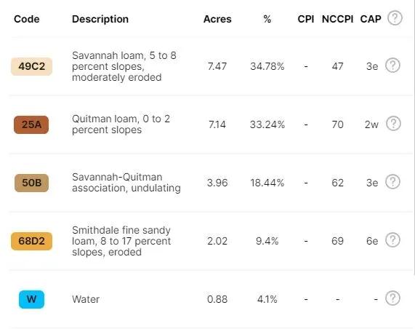
Task: Sort by the NCCPI column header
Action: pyautogui.click(x=337, y=19)
